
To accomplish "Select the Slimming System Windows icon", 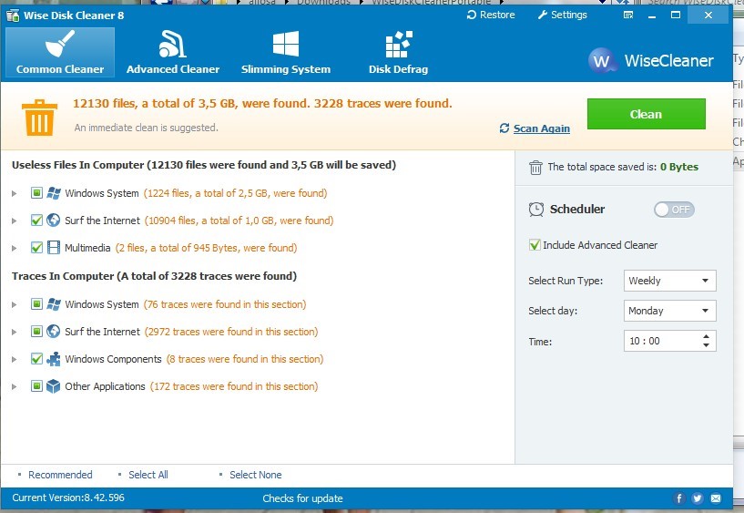I will [x=286, y=45].
